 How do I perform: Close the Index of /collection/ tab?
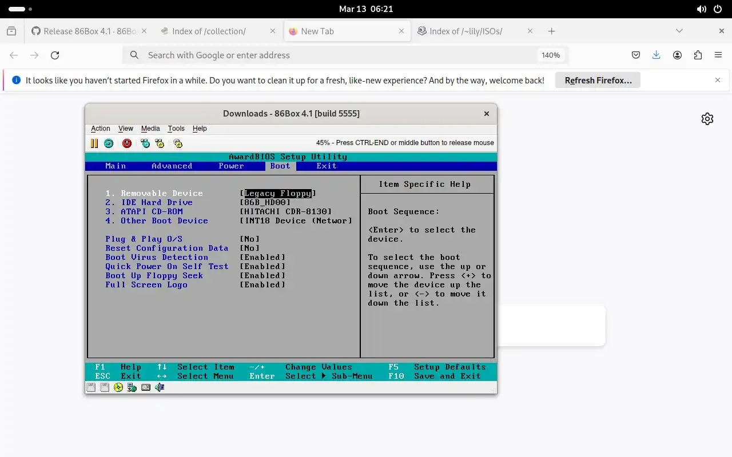coord(272,31)
